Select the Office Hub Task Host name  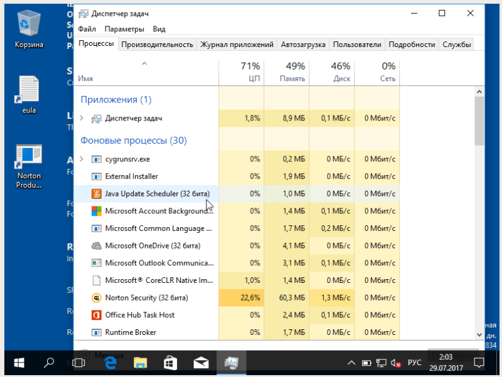(140, 315)
